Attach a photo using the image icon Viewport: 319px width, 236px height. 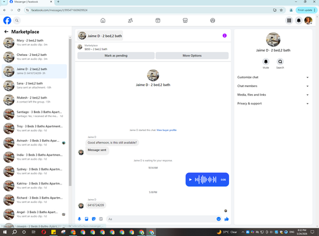87,219
